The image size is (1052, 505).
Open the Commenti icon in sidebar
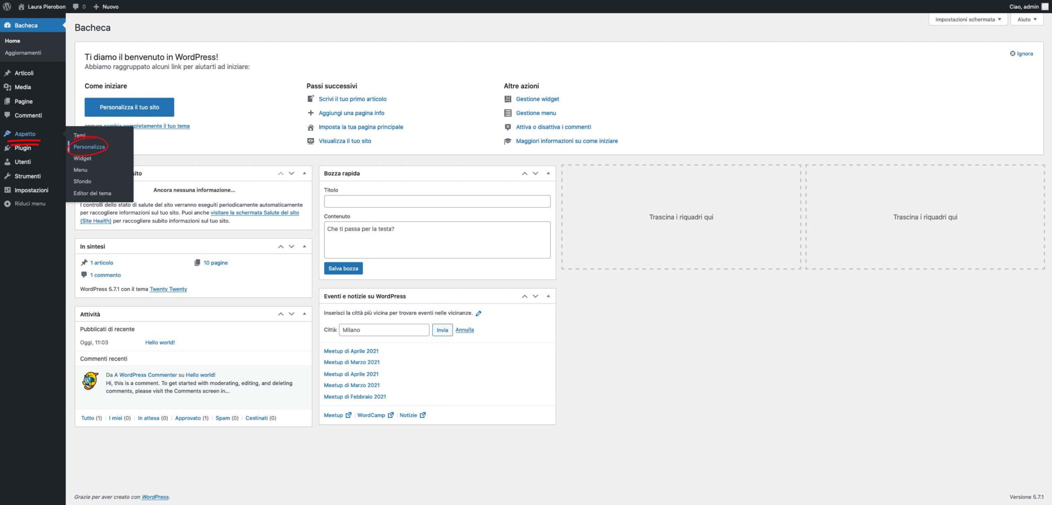tap(8, 116)
